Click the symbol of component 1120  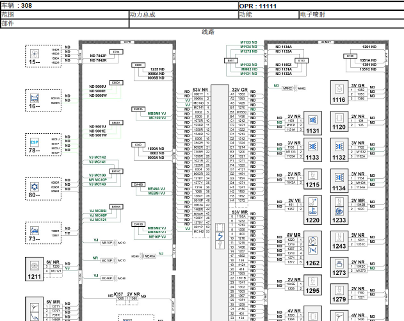click(339, 119)
